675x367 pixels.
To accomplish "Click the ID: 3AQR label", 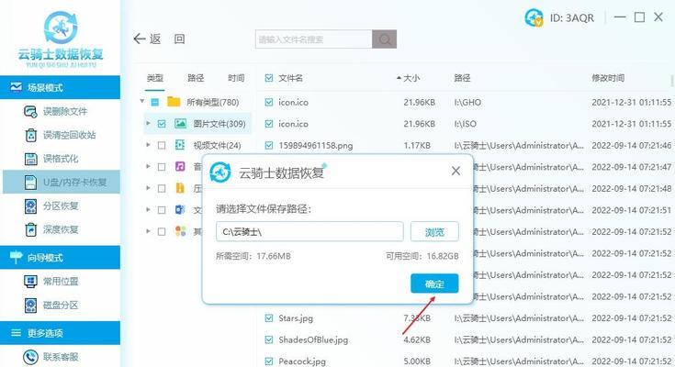I will (x=571, y=18).
